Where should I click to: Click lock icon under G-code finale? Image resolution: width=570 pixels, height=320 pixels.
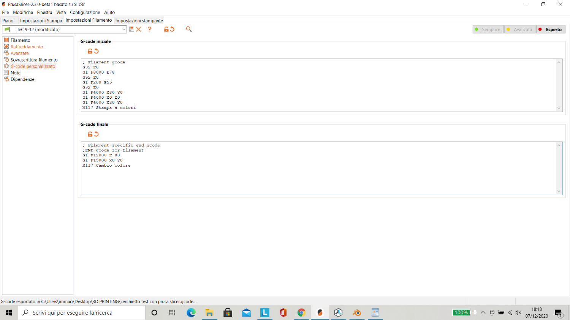click(90, 134)
